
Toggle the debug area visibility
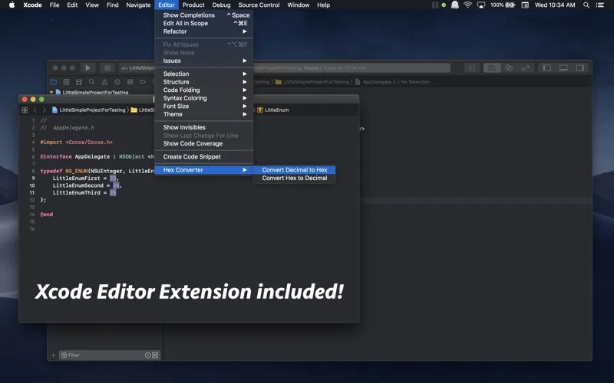pyautogui.click(x=563, y=68)
